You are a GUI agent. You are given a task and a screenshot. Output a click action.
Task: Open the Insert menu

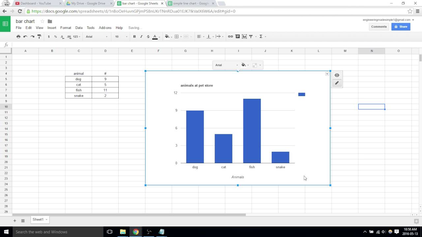(52, 28)
